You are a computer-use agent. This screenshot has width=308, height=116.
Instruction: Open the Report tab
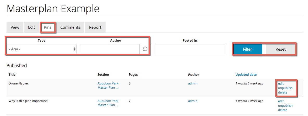click(95, 27)
